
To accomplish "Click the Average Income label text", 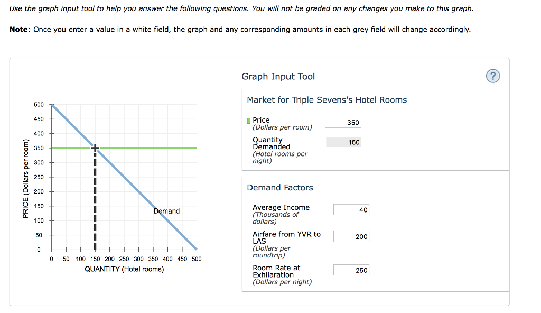I will pyautogui.click(x=281, y=207).
